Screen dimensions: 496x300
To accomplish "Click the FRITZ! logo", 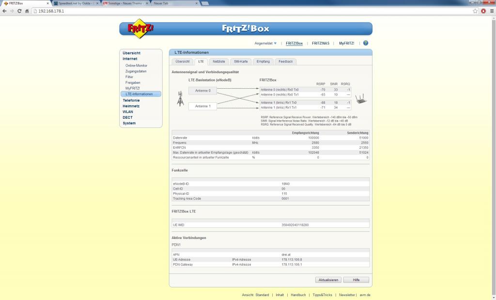I will [x=140, y=29].
